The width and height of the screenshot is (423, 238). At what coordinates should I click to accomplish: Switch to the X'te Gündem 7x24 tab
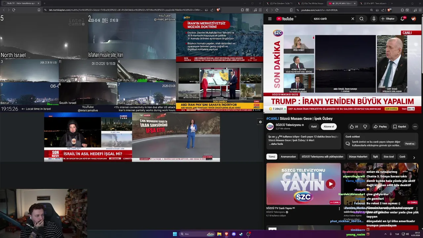(280, 3)
